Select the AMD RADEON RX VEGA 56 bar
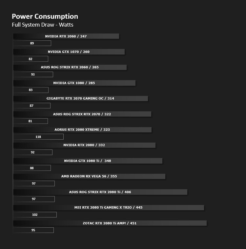This screenshot has width=246, height=249. coord(89,176)
